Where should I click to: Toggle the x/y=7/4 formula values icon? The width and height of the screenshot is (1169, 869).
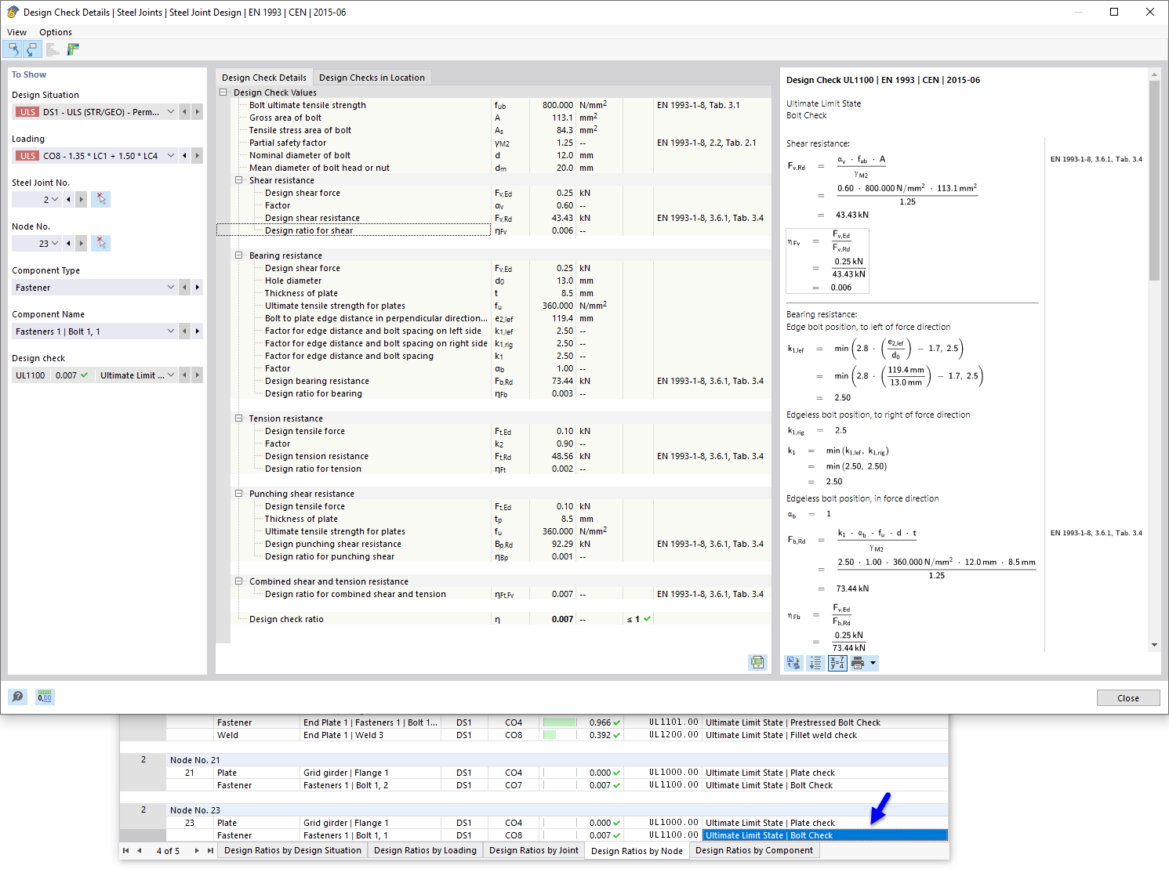837,664
